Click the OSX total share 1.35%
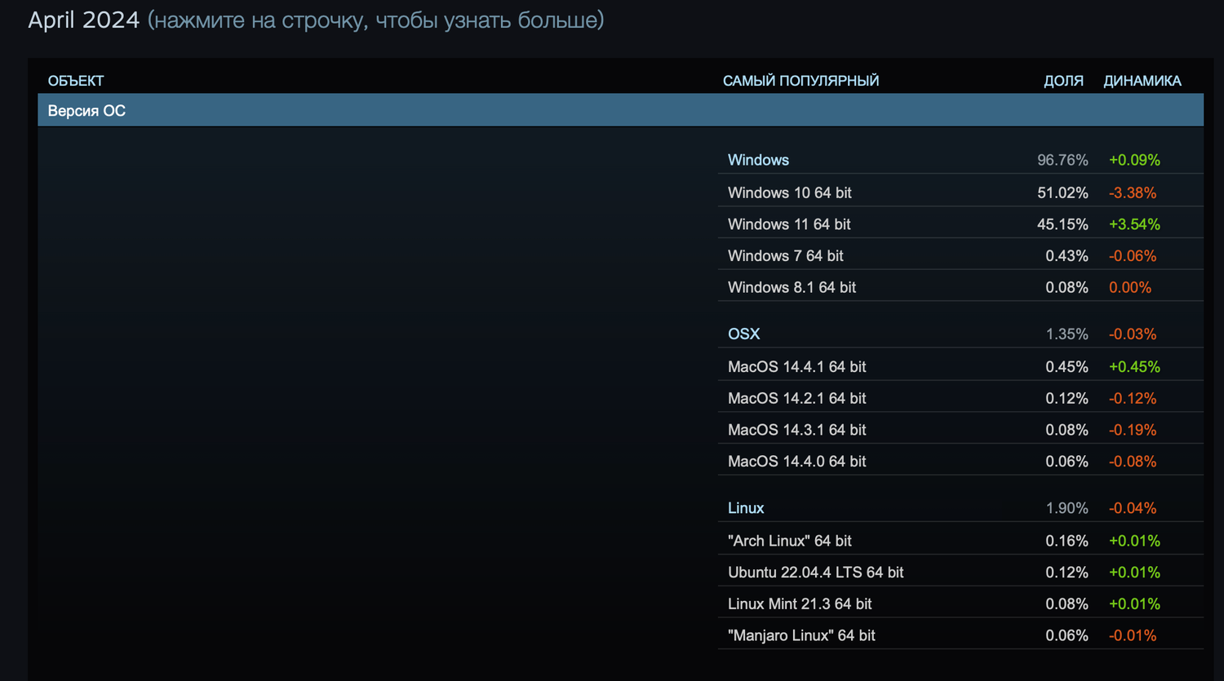The width and height of the screenshot is (1224, 681). 1067,334
